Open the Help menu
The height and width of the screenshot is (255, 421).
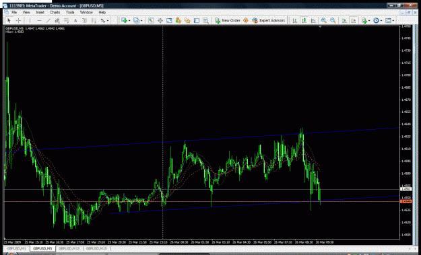pyautogui.click(x=102, y=12)
